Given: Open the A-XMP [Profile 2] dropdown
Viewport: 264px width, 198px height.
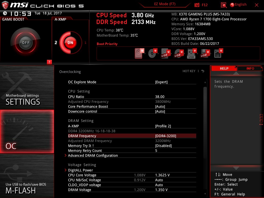Looking at the screenshot, I should pyautogui.click(x=132, y=126).
